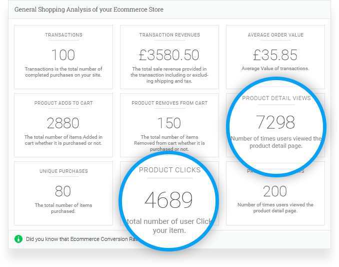Click the Product Detail Views magnified circle
339x267 pixels.
[276, 127]
